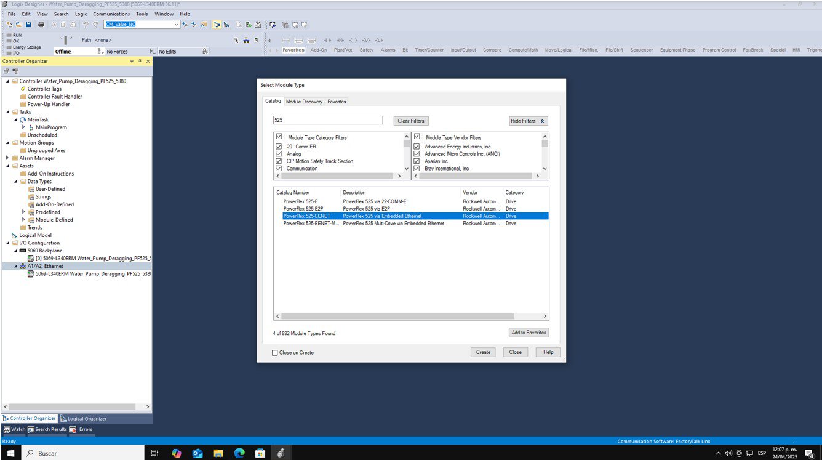This screenshot has width=822, height=460.
Task: Click the Windows Start button
Action: click(x=10, y=453)
